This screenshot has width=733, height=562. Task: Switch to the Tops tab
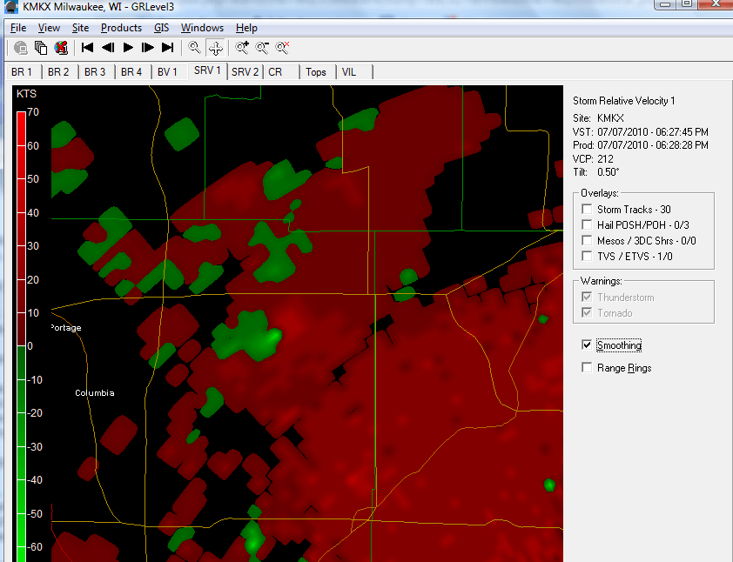[x=316, y=72]
